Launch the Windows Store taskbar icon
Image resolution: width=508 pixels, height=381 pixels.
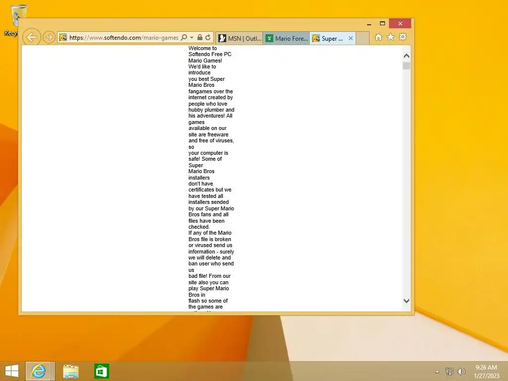point(101,371)
